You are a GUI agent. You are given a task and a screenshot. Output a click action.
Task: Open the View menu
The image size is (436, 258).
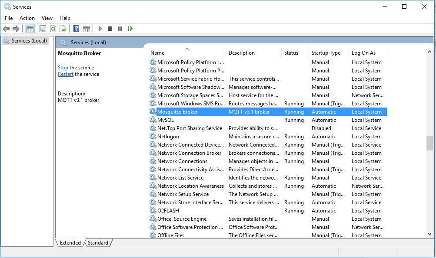(x=47, y=18)
